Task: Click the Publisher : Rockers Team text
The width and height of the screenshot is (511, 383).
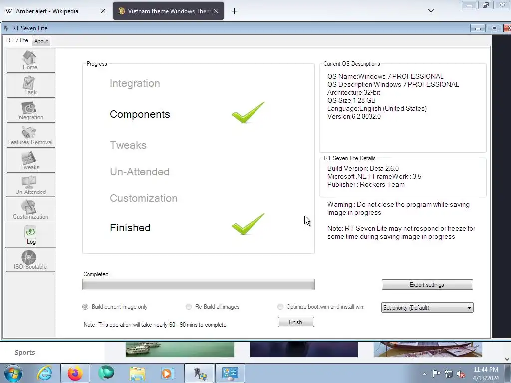Action: pyautogui.click(x=366, y=185)
